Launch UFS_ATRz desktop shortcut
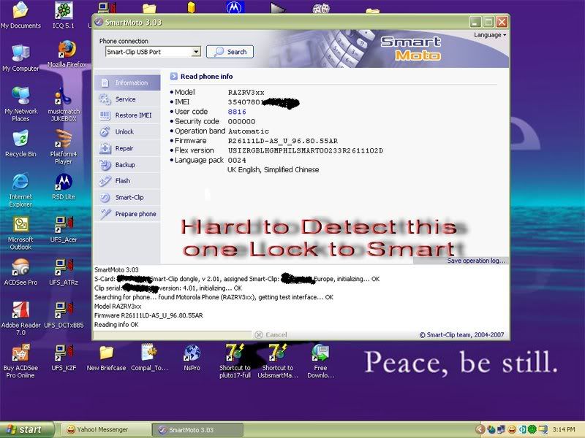585x438 pixels. [64, 272]
